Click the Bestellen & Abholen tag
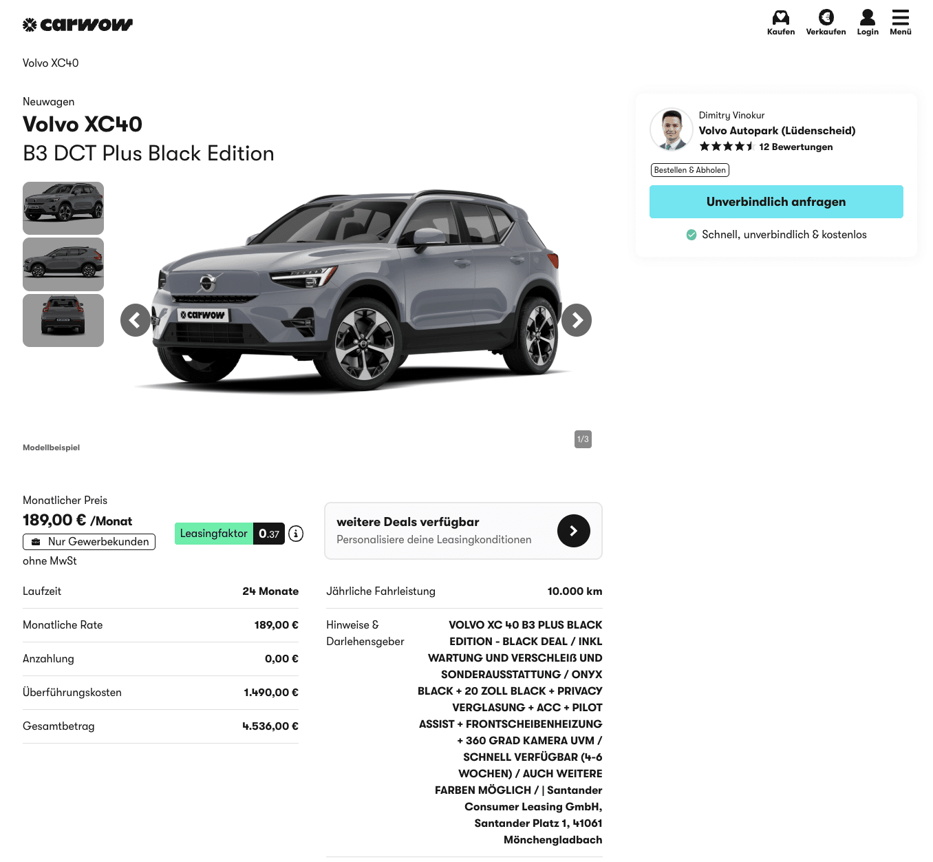 click(x=689, y=170)
